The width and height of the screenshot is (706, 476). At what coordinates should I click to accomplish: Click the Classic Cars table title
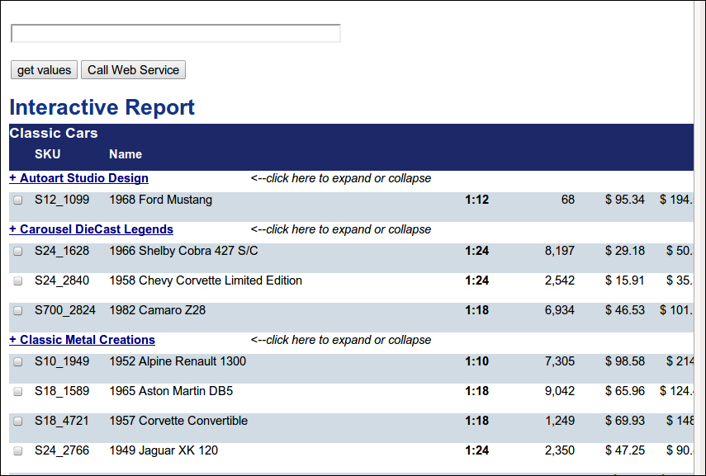click(x=54, y=133)
